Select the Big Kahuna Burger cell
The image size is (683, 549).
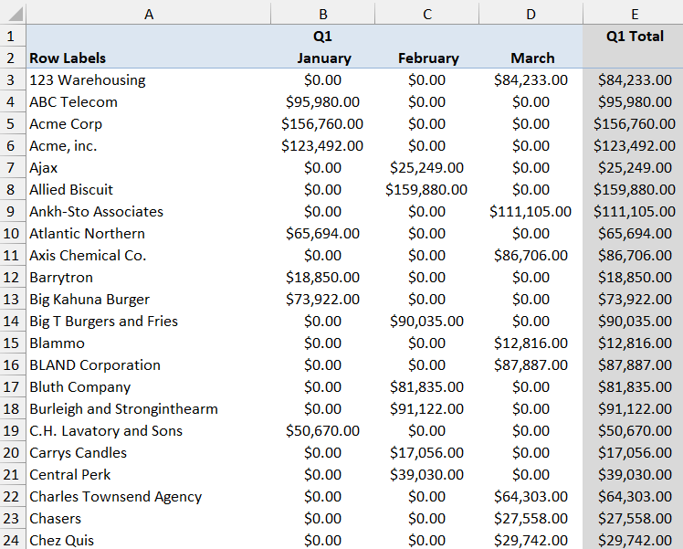point(149,300)
